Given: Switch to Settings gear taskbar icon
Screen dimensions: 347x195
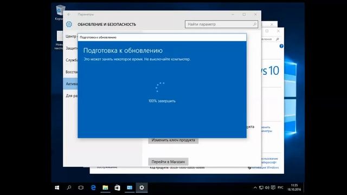Looking at the screenshot, I should click(142, 188).
